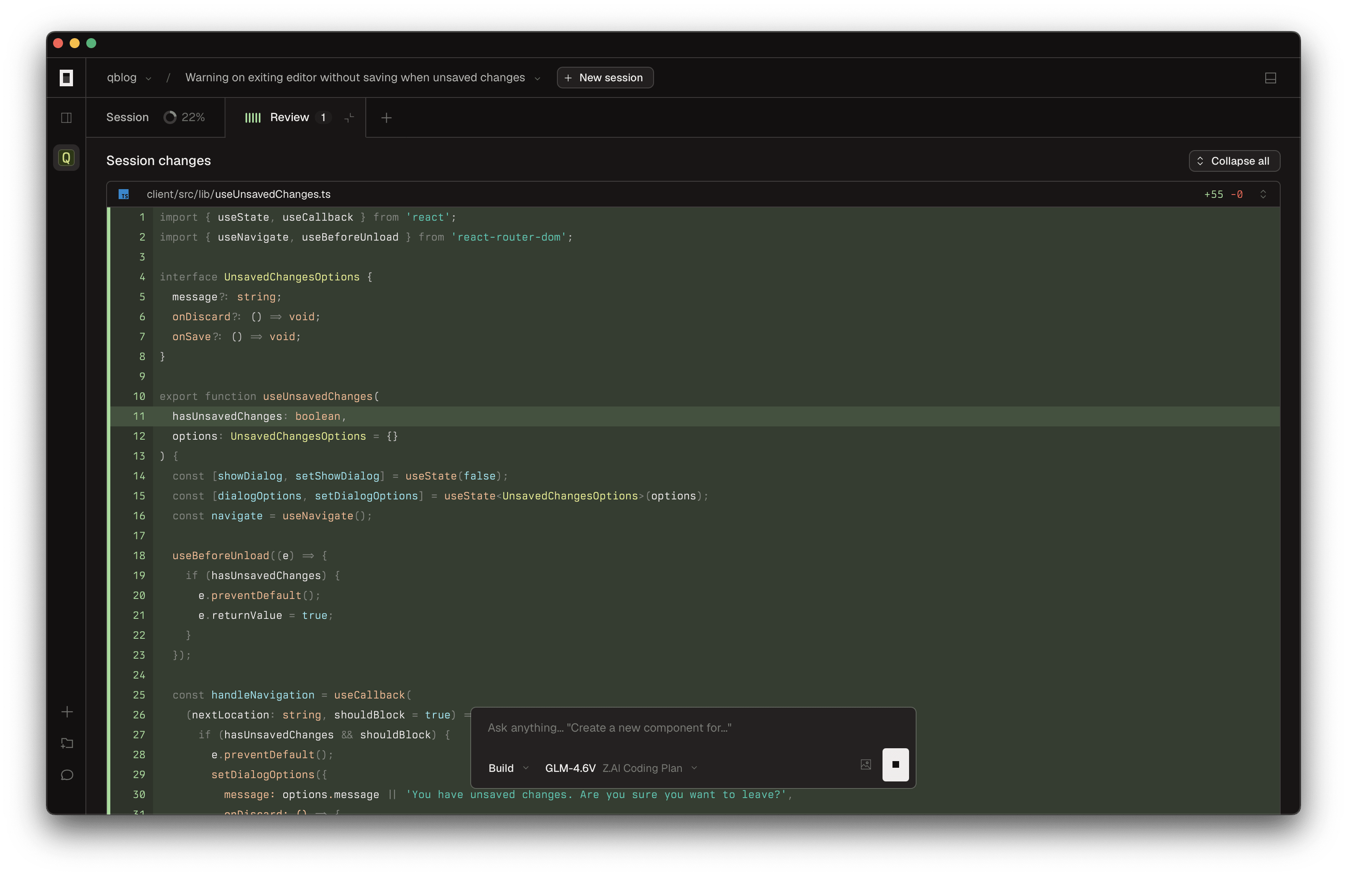Toggle the sidebar panel icon
Viewport: 1347px width, 876px height.
[66, 118]
